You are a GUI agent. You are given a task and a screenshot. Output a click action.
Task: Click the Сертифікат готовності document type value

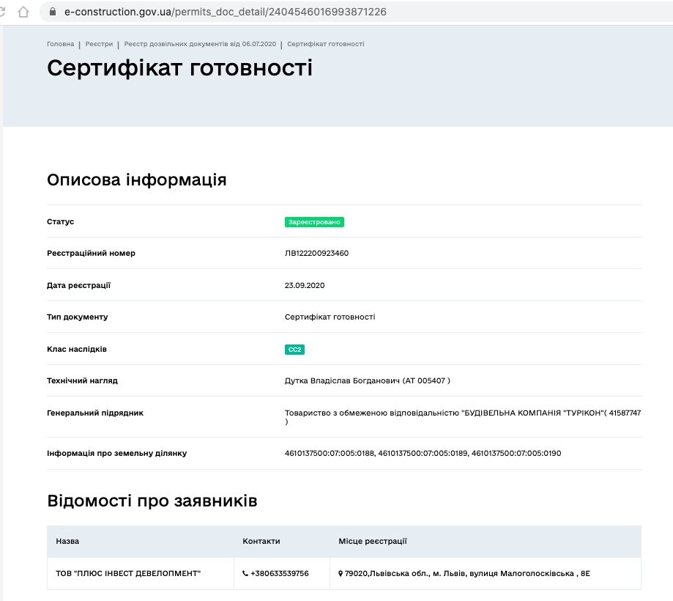[x=330, y=317]
